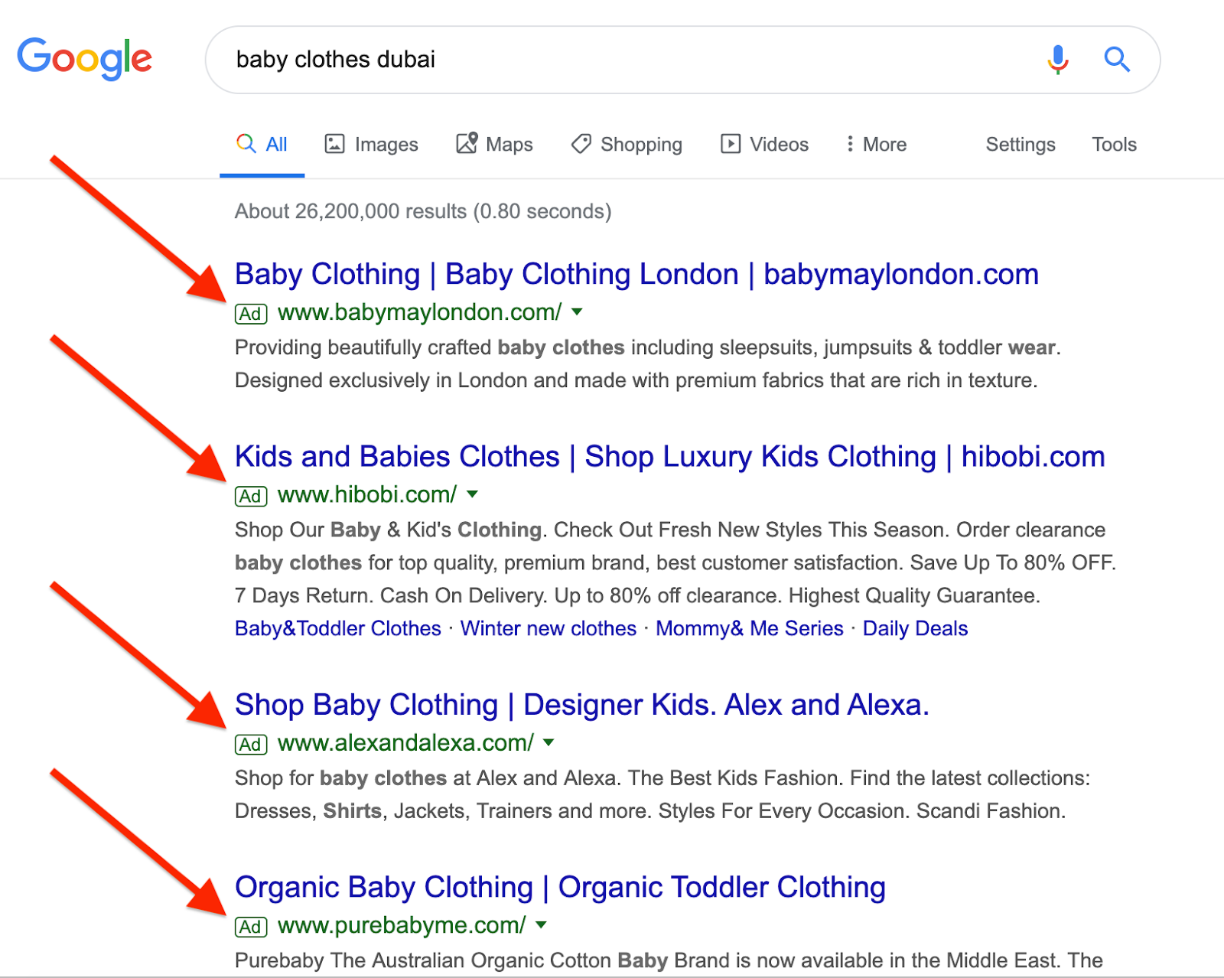This screenshot has width=1224, height=978.
Task: Click the www.alexandalexa.com/ URL
Action: (x=405, y=743)
